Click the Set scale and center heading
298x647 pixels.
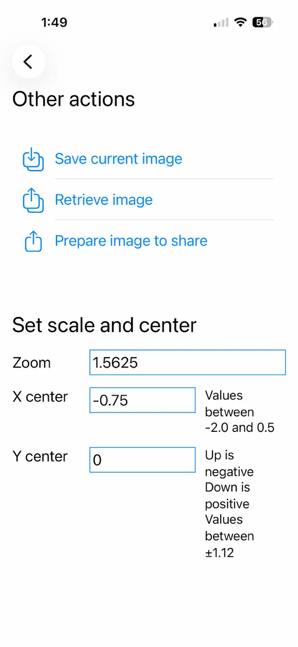pos(104,325)
